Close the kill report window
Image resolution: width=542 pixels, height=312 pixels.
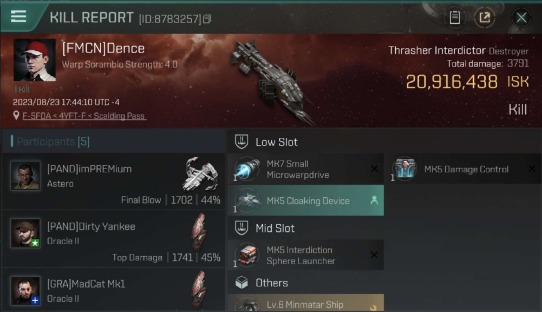(x=521, y=17)
